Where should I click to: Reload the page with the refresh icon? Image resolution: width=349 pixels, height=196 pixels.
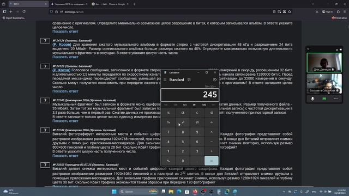click(24, 11)
